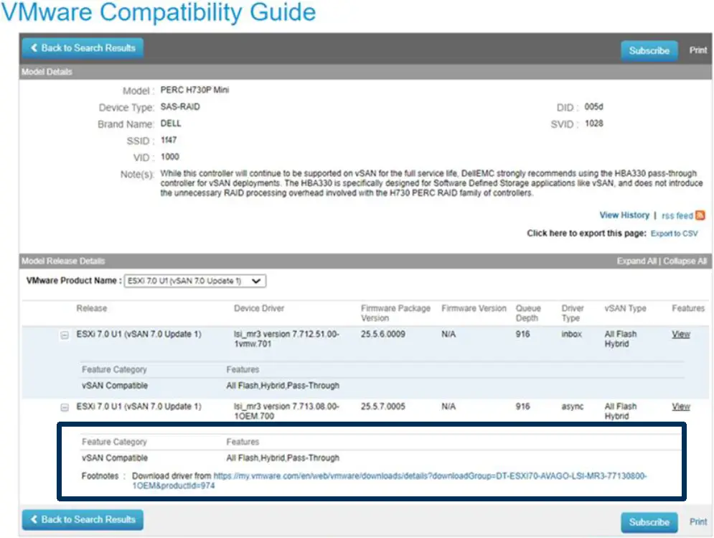
Task: Click the VMware Compatibility Guide heading
Action: click(159, 12)
